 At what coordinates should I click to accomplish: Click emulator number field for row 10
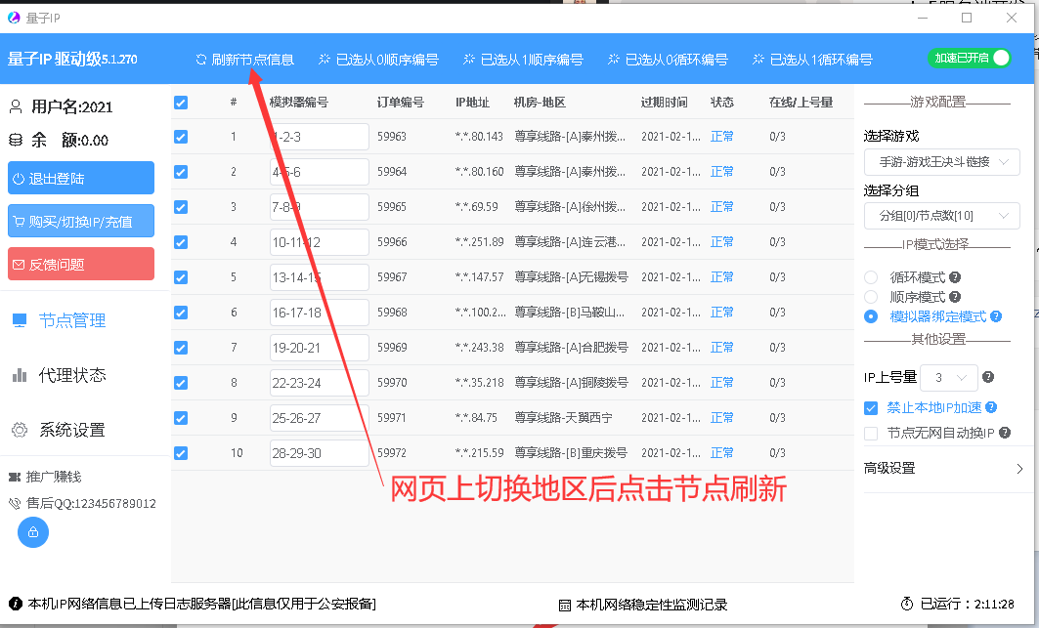coord(319,453)
